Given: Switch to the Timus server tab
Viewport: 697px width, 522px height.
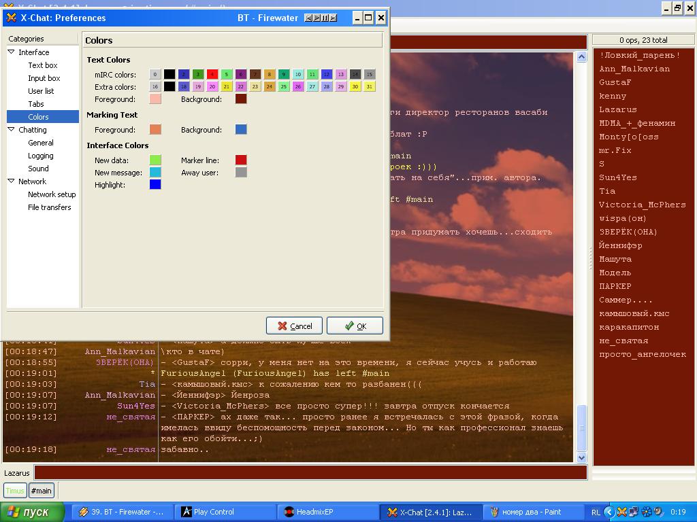Looking at the screenshot, I should click(x=15, y=491).
